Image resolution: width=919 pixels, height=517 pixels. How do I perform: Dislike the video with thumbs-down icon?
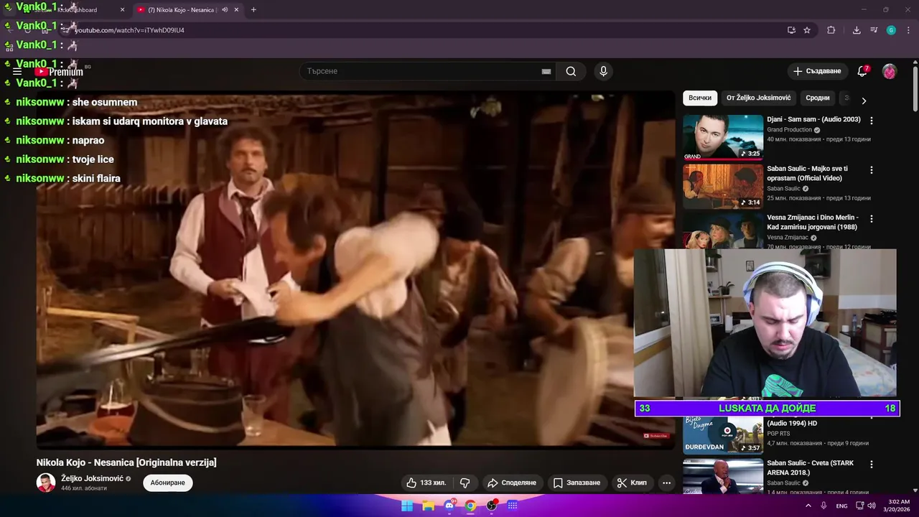click(465, 483)
